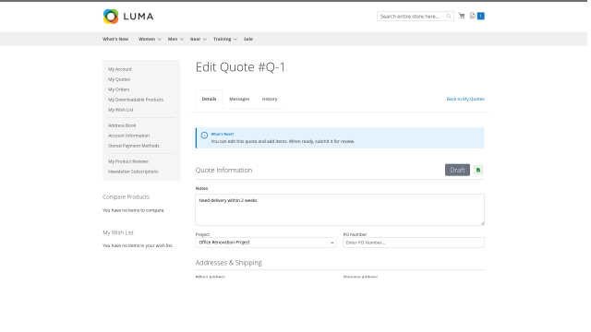Open the Women menu item
Screen dimensions: 591x332
[147, 39]
